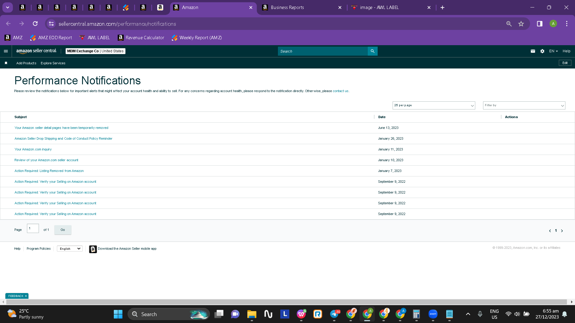Click the Windows taskbar Search box

(x=169, y=314)
